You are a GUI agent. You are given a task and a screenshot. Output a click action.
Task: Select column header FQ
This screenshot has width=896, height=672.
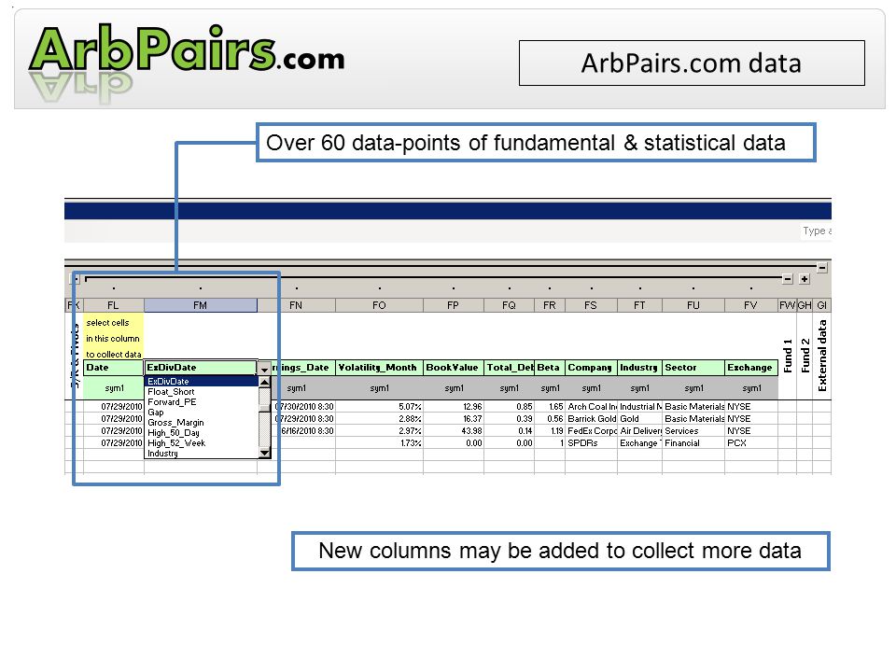coord(509,305)
